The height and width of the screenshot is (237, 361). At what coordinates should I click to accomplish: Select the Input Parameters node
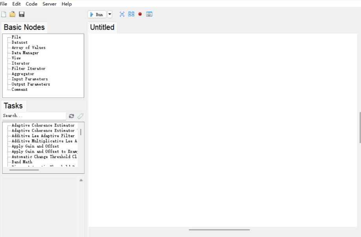coord(30,79)
